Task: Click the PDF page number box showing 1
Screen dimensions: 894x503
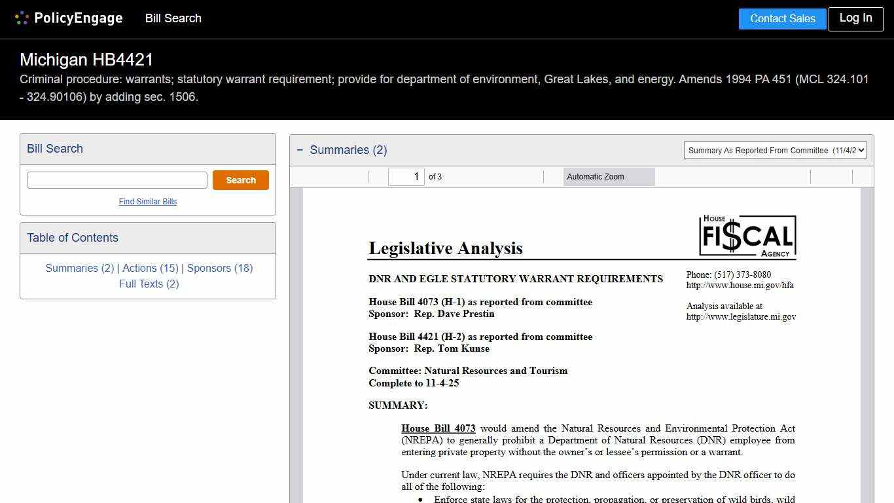Action: 406,176
